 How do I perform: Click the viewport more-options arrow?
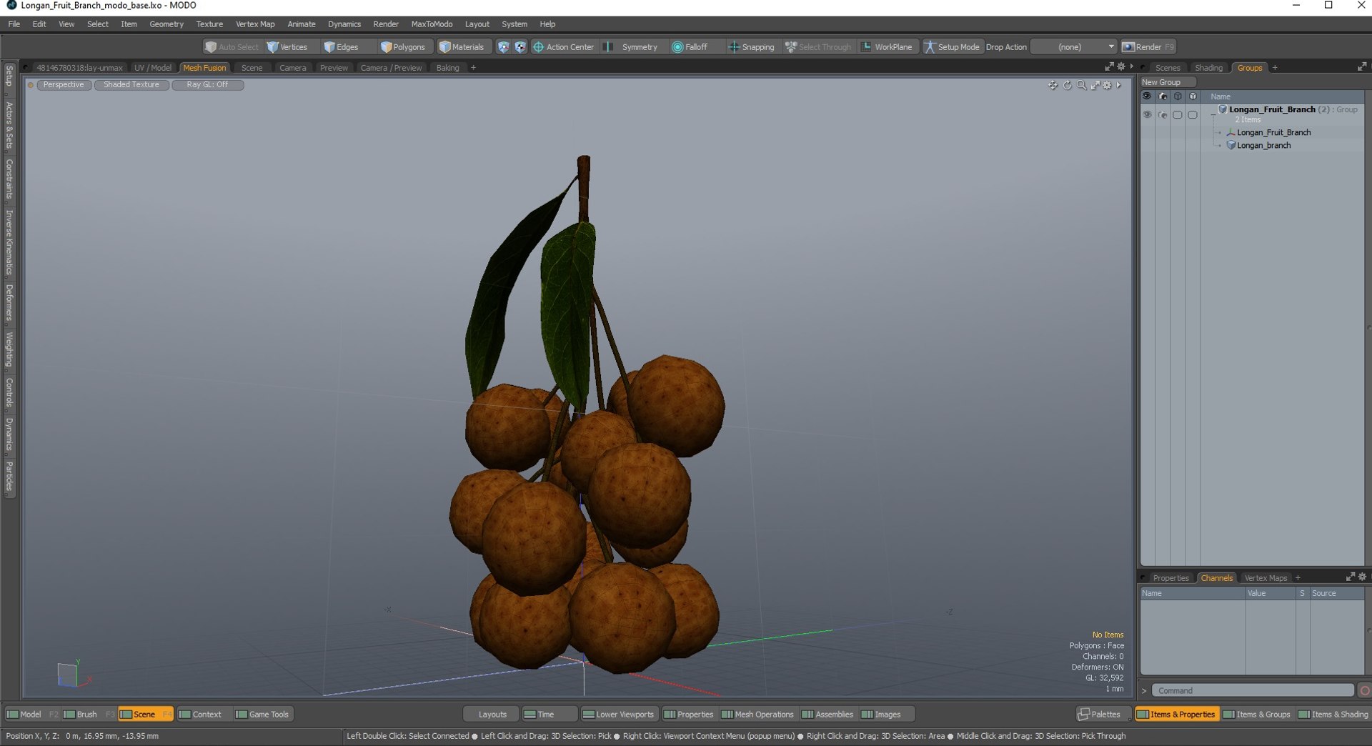pos(1119,85)
